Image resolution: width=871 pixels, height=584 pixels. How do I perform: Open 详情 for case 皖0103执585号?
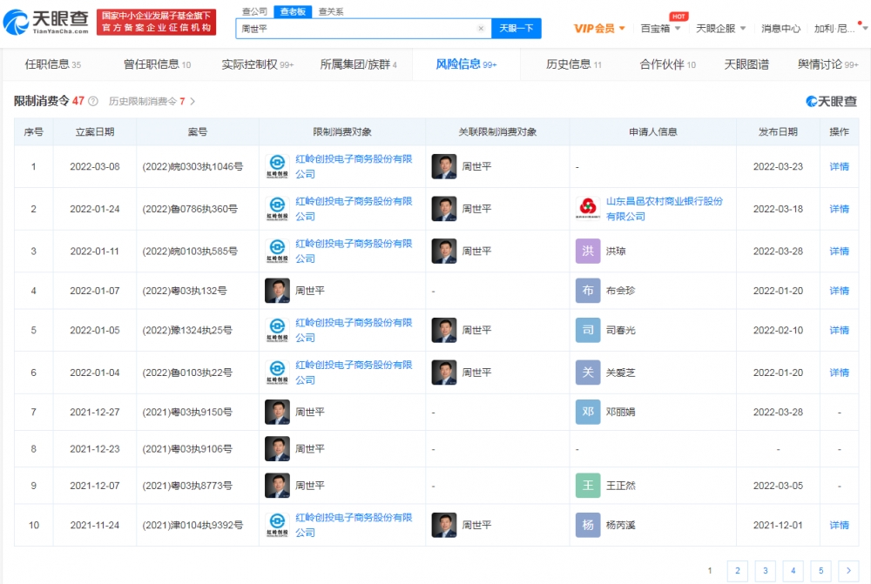839,251
